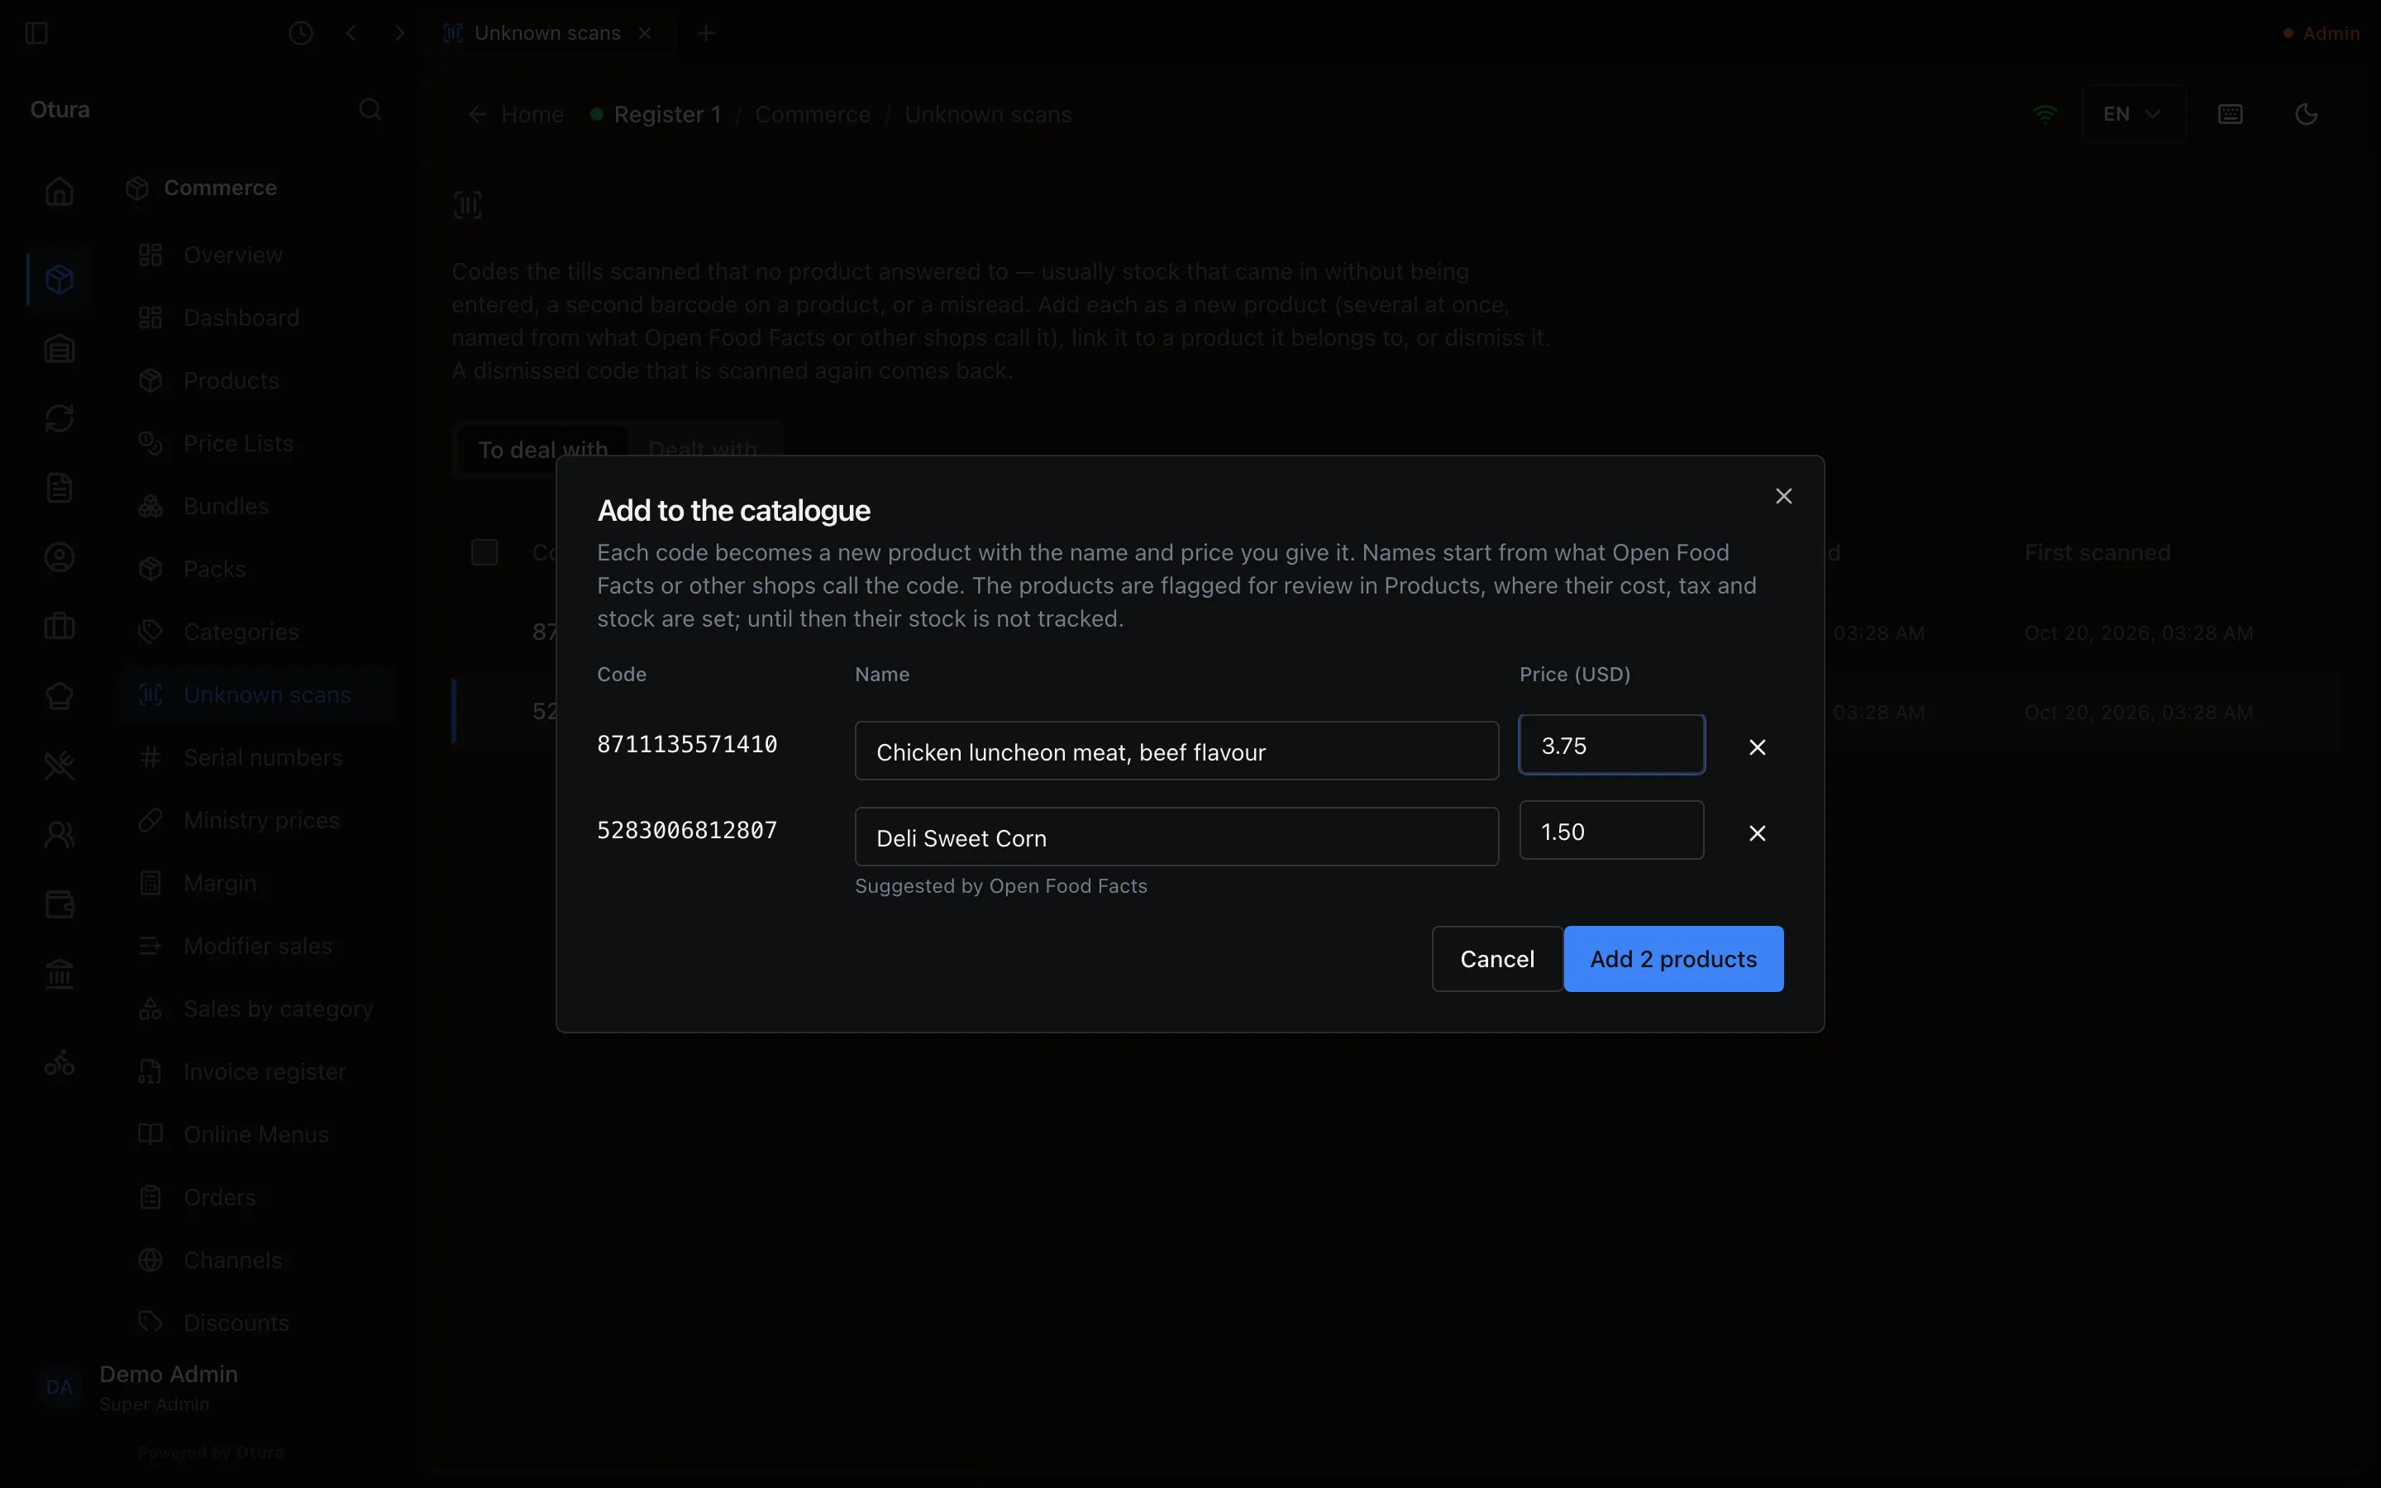Remove the 8711135571410 row from the dialog
The height and width of the screenshot is (1488, 2381).
[1757, 747]
